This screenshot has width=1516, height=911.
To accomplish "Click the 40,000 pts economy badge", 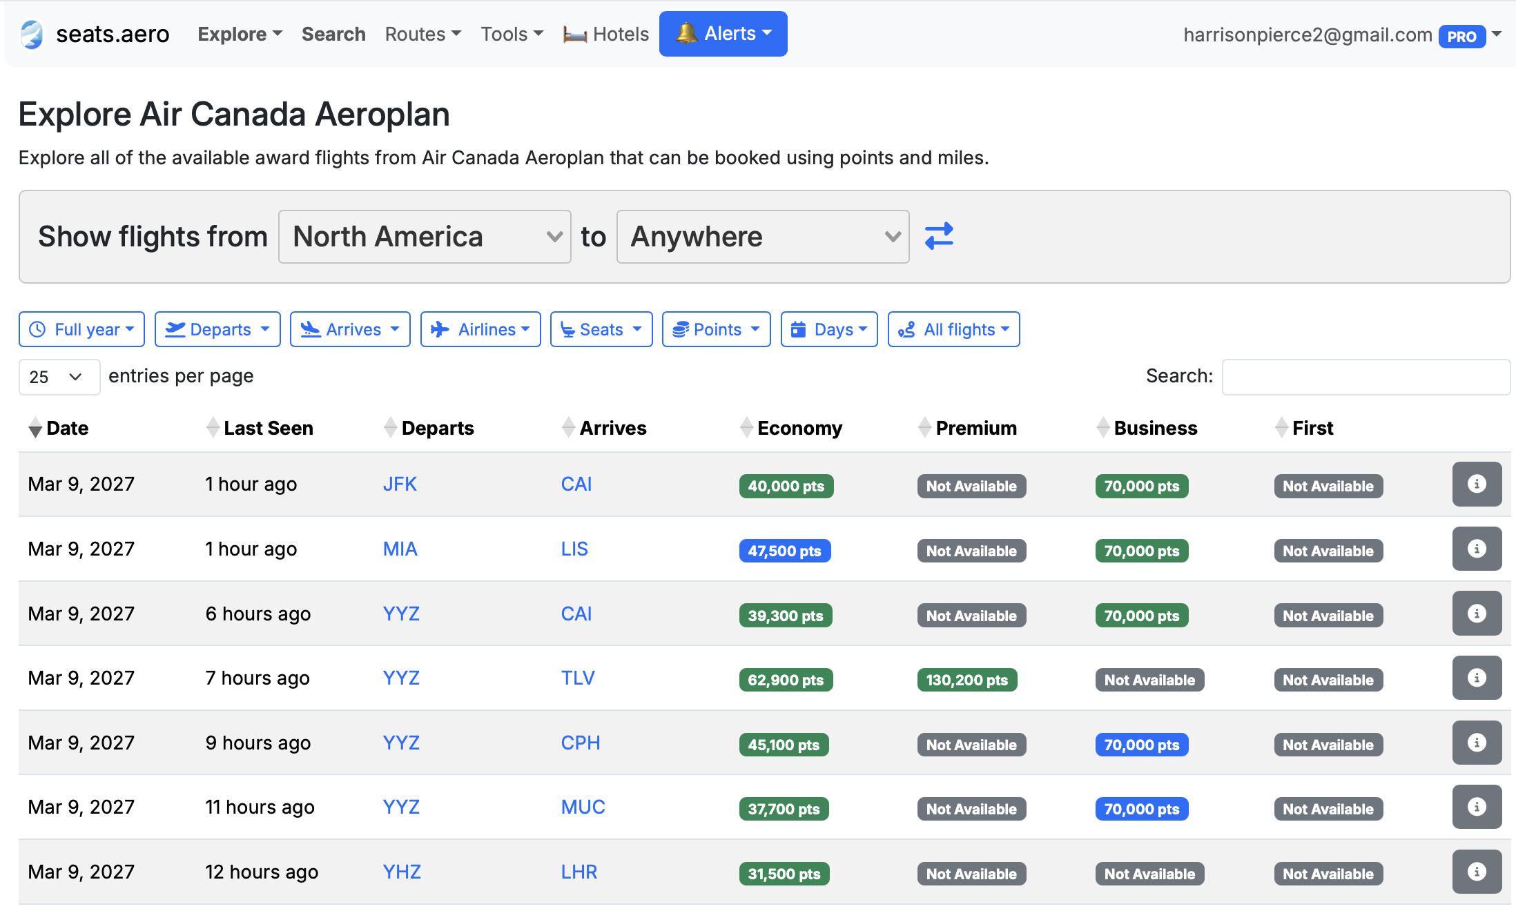I will tap(786, 486).
